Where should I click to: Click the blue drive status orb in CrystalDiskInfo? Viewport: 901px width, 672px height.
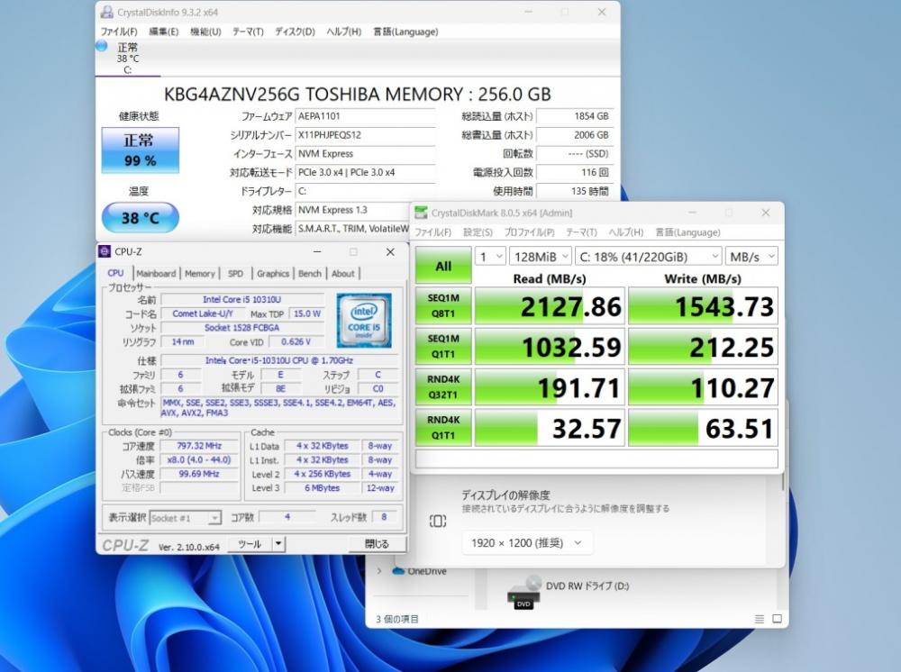(x=102, y=46)
